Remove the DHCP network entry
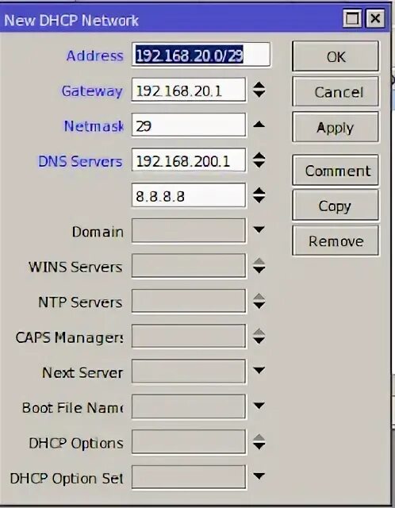This screenshot has width=395, height=508. pos(336,241)
